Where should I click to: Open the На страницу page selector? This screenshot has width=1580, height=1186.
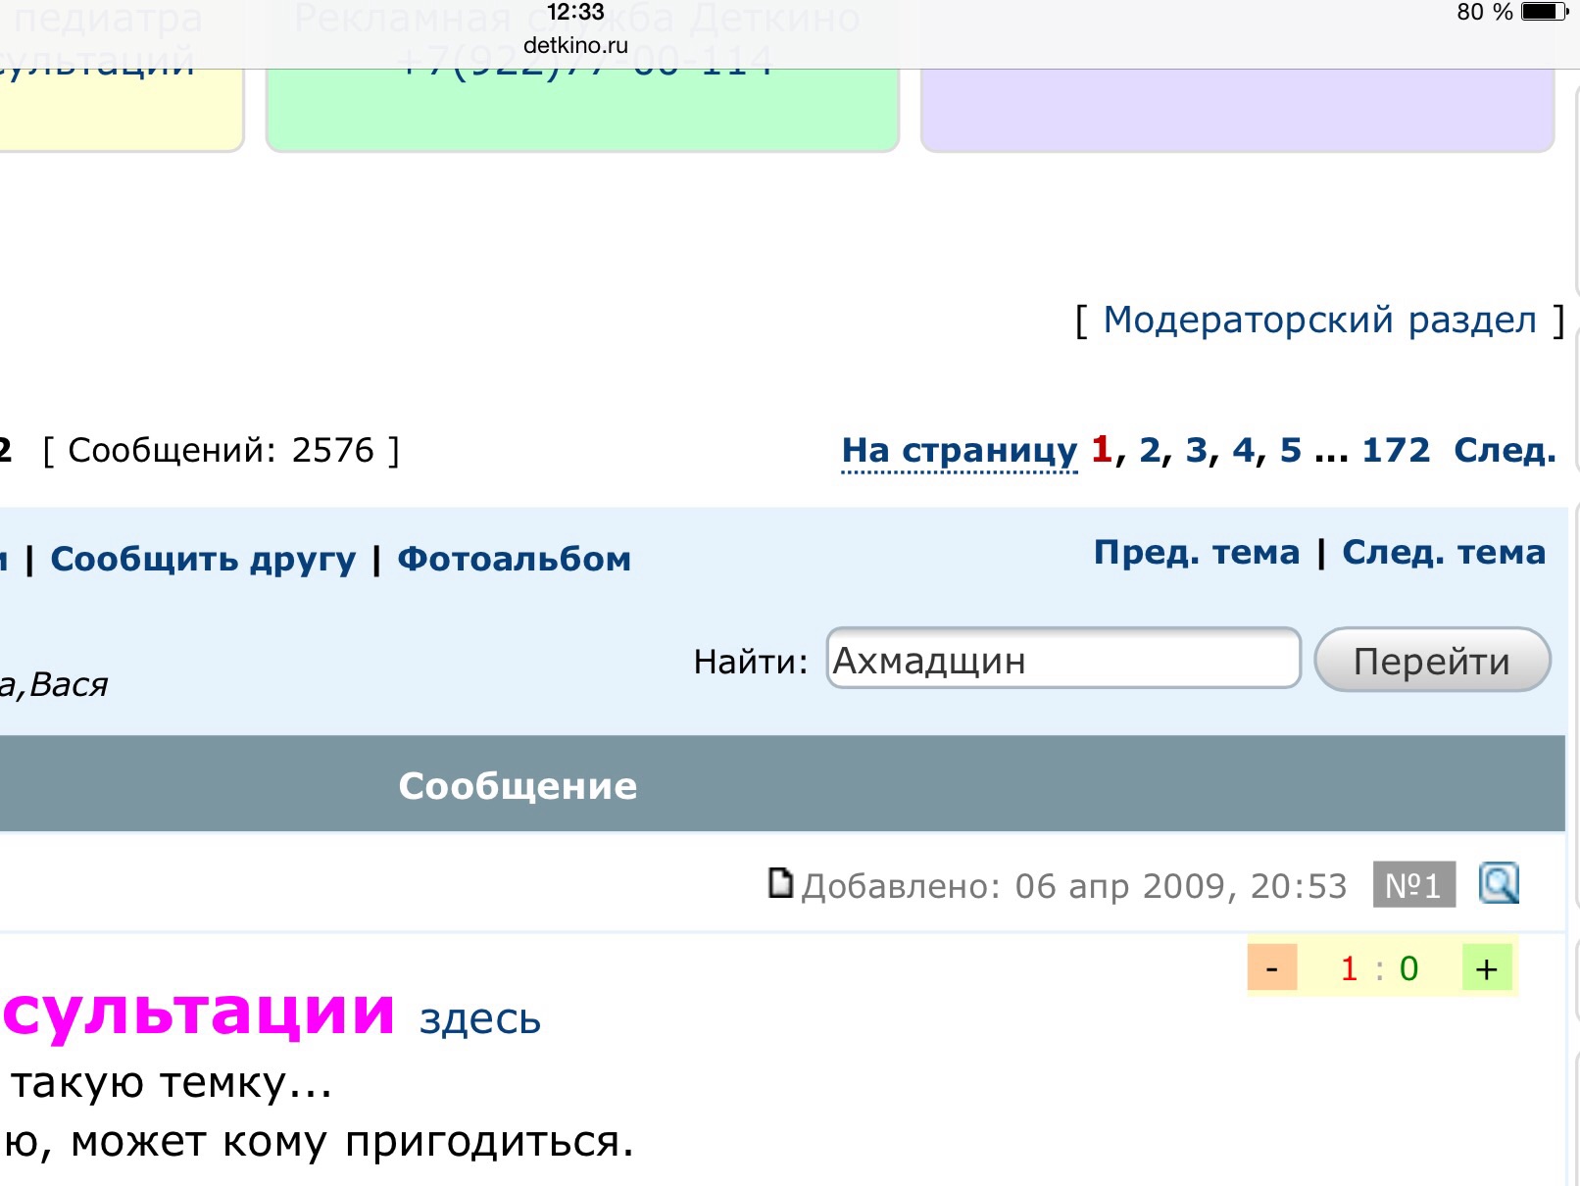click(959, 451)
